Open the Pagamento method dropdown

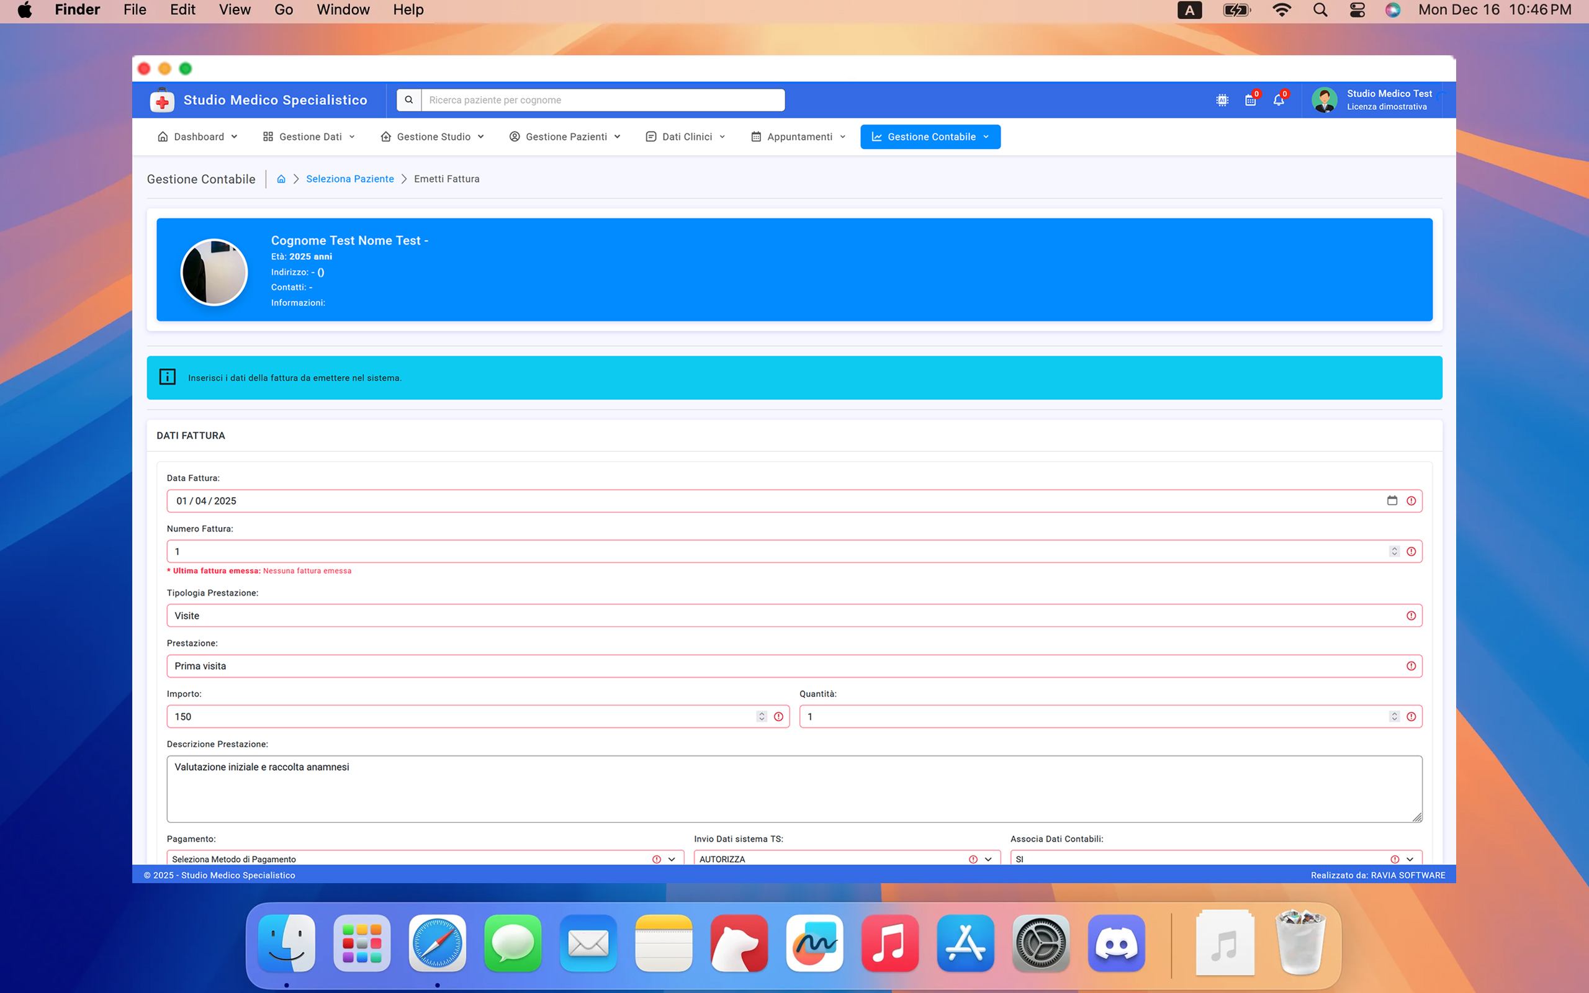[425, 858]
